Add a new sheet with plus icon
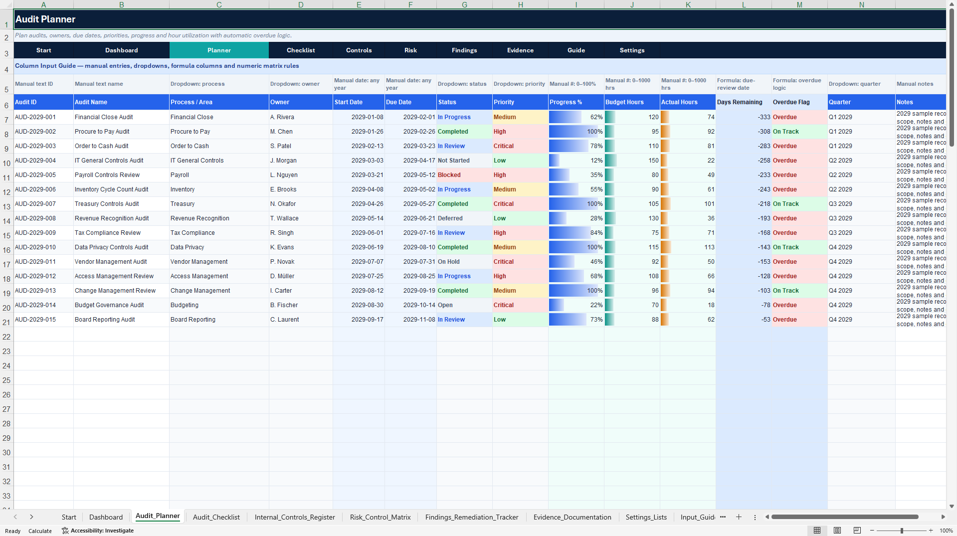Screen dimensions: 957x536 (x=739, y=517)
